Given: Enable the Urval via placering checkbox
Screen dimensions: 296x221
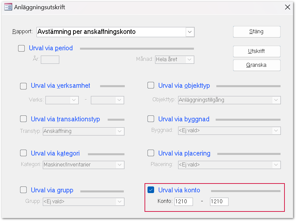Looking at the screenshot, I should pos(151,153).
